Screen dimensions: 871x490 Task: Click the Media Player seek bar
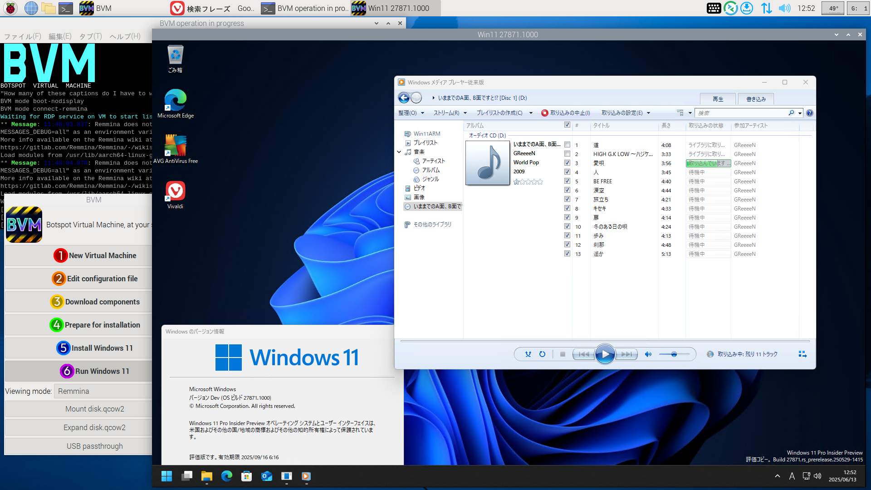[605, 341]
